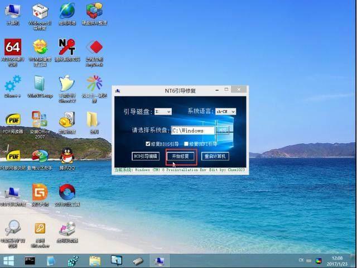This screenshot has width=357, height=268.
Task: Launch AnyDesk remote control icon
Action: [94, 53]
